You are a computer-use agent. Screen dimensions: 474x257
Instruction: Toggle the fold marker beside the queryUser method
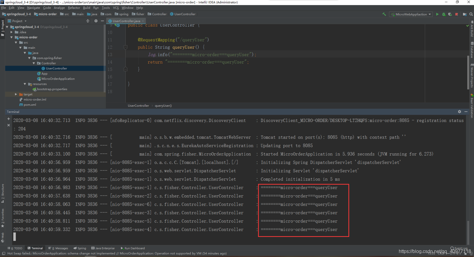125,47
